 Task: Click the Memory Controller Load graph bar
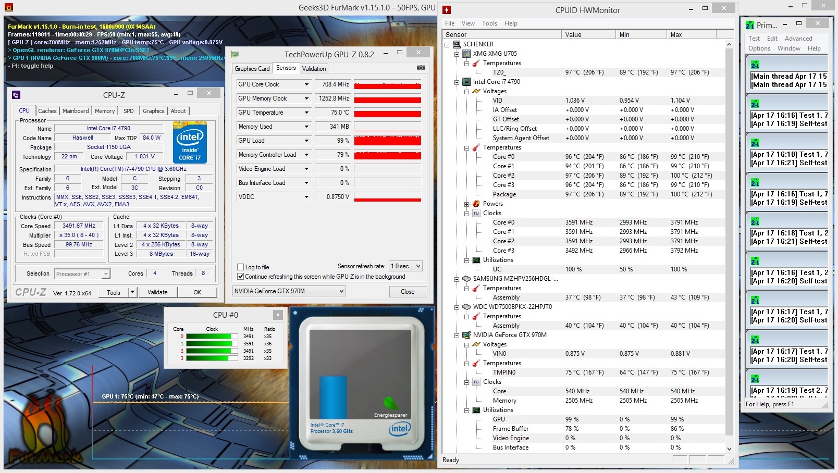tap(387, 155)
